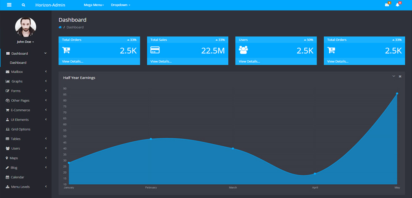The height and width of the screenshot is (198, 412).
Task: Click the January data point on chart
Action: (69, 163)
